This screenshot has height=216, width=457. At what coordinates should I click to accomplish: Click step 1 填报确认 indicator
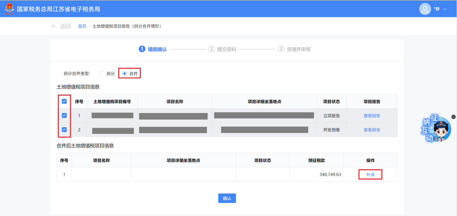pyautogui.click(x=153, y=49)
